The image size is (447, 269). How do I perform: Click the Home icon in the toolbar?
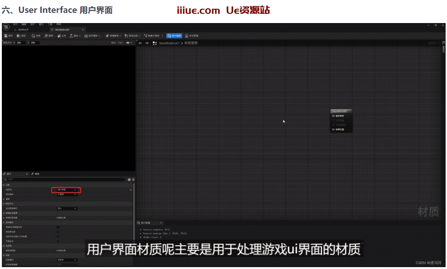pos(62,35)
